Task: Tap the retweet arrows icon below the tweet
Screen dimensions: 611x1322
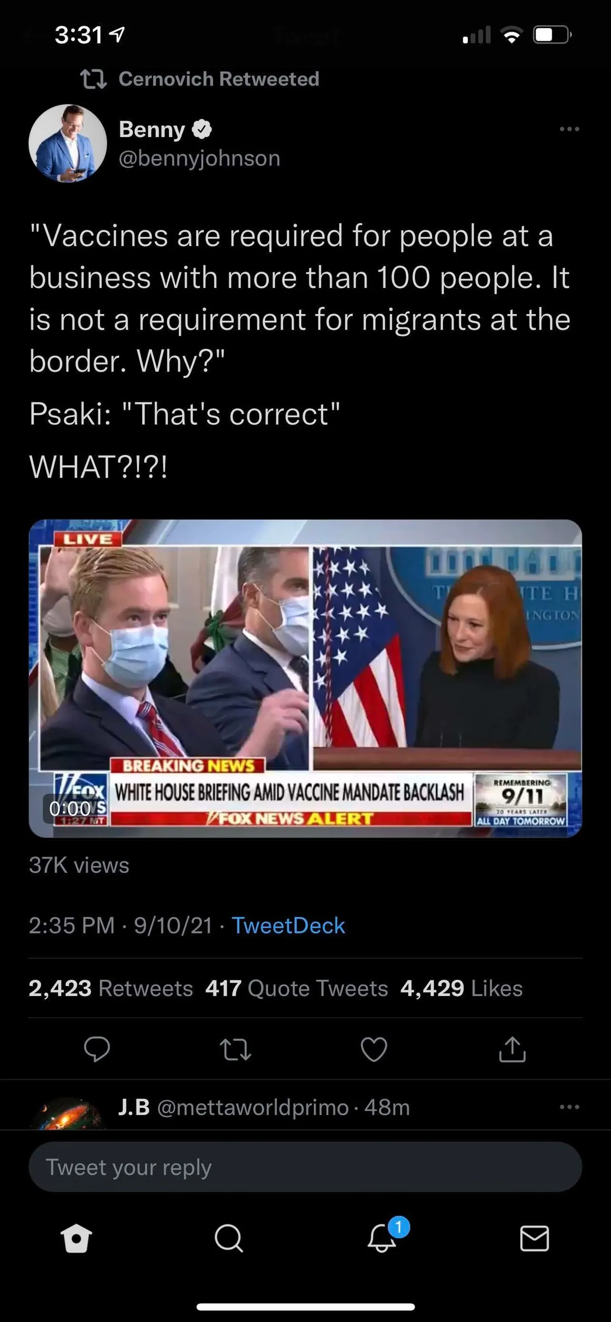Action: click(235, 1049)
